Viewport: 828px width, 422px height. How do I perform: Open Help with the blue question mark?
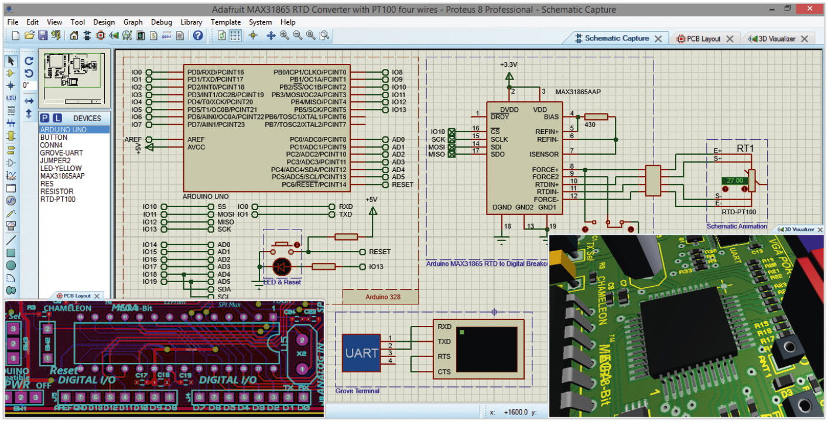pyautogui.click(x=198, y=35)
